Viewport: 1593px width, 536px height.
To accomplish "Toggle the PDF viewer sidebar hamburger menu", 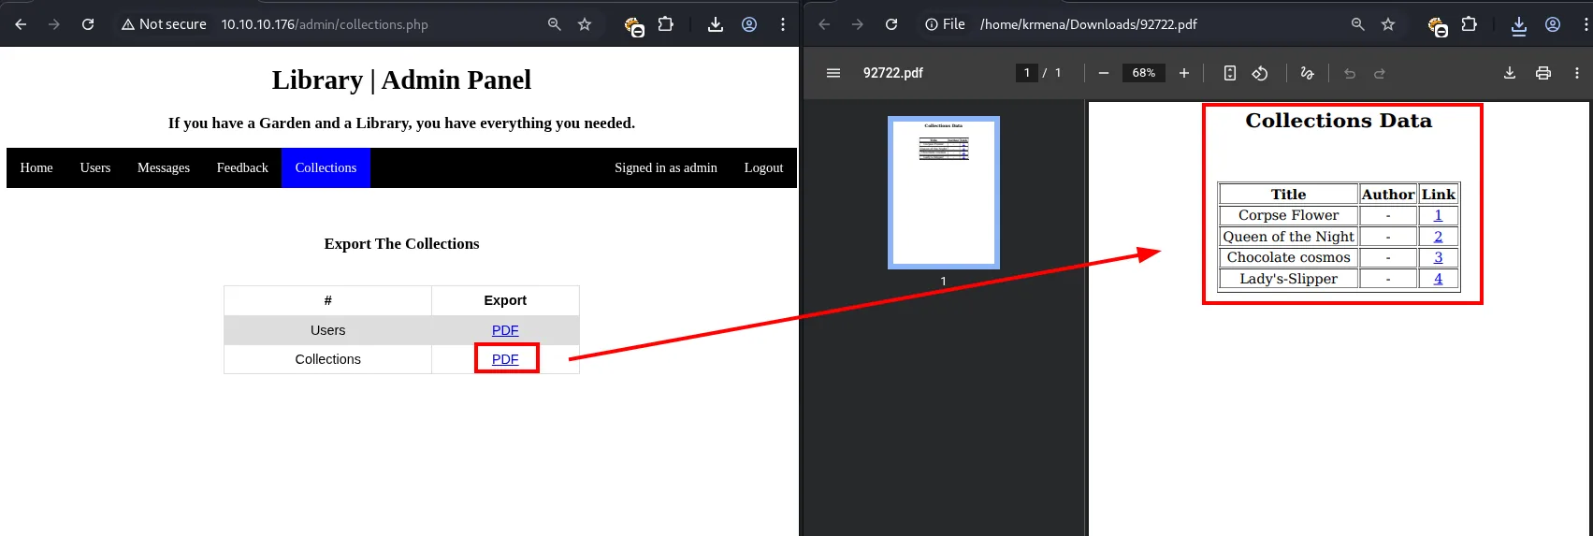I will 833,73.
